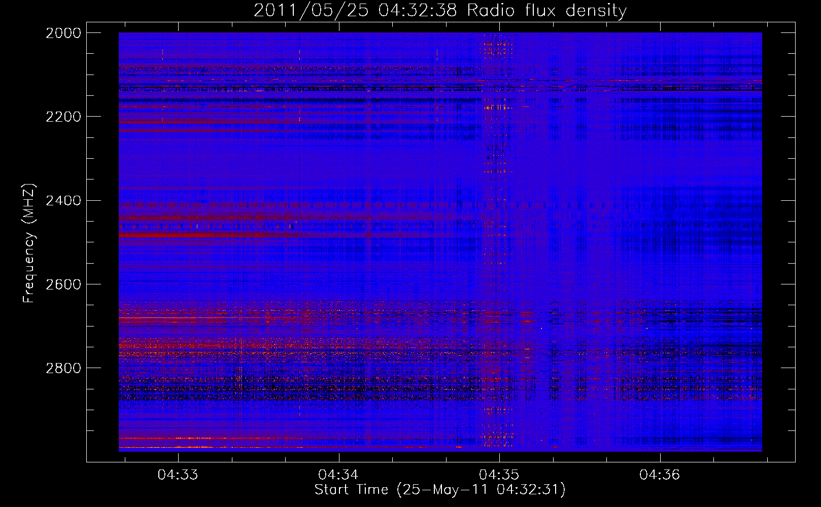This screenshot has width=821, height=507.
Task: Select the 2600 frequency tick label
Action: pos(63,284)
